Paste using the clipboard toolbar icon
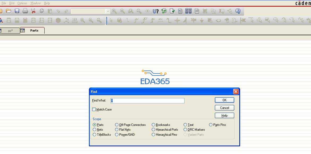 [50, 11]
